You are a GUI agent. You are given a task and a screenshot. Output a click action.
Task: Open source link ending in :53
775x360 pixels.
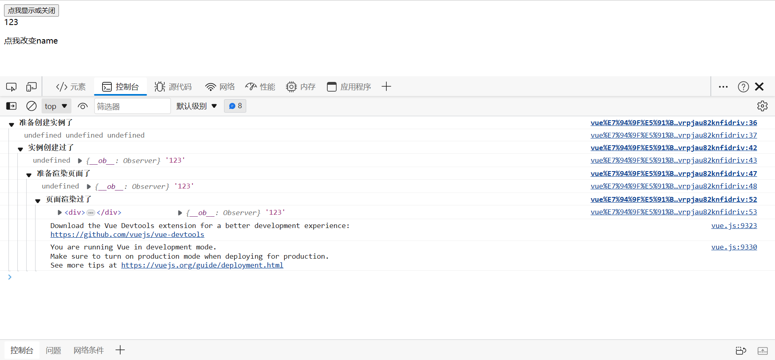(x=674, y=212)
